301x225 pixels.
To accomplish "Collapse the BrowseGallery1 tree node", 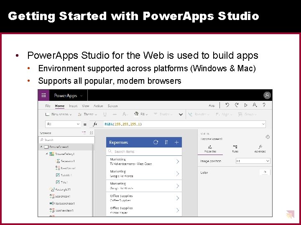I will click(47, 154).
